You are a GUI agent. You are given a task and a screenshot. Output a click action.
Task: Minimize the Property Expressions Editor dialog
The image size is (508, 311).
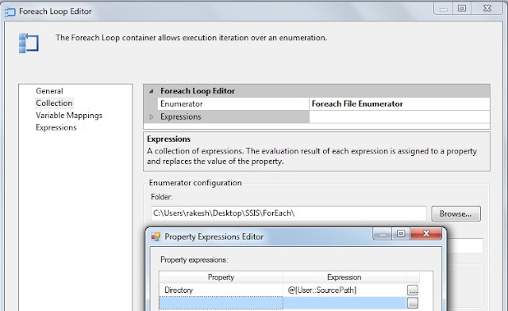(383, 233)
